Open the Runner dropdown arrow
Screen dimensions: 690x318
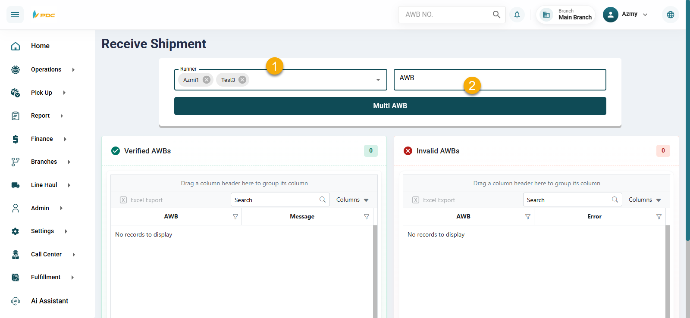tap(378, 80)
